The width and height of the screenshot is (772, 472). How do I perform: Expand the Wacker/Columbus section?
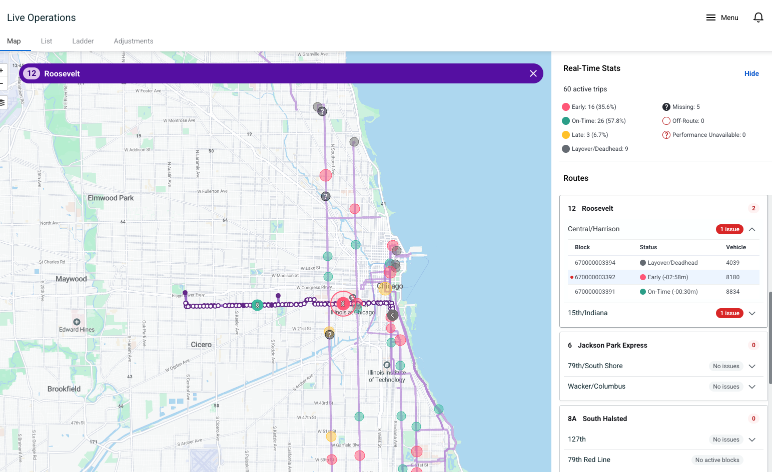751,387
